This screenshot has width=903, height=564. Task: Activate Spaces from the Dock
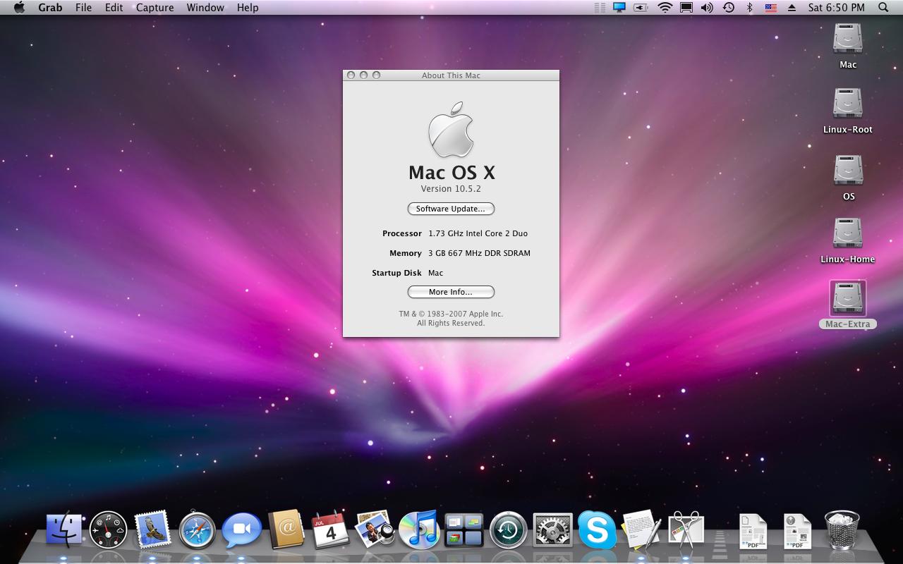pos(463,530)
